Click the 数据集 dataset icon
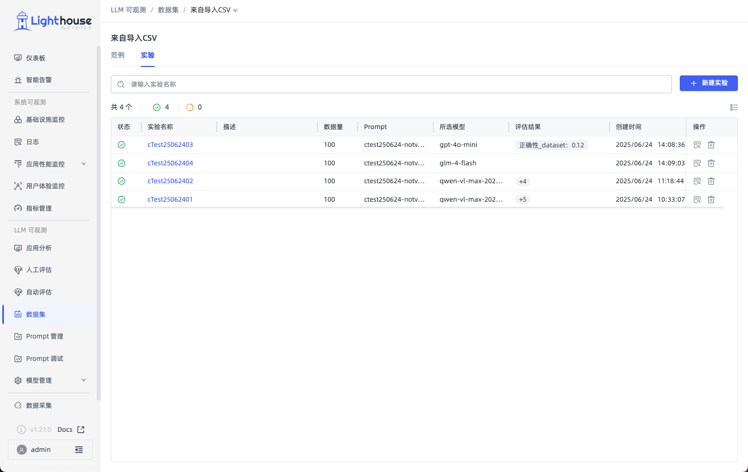The image size is (748, 472). coord(18,314)
